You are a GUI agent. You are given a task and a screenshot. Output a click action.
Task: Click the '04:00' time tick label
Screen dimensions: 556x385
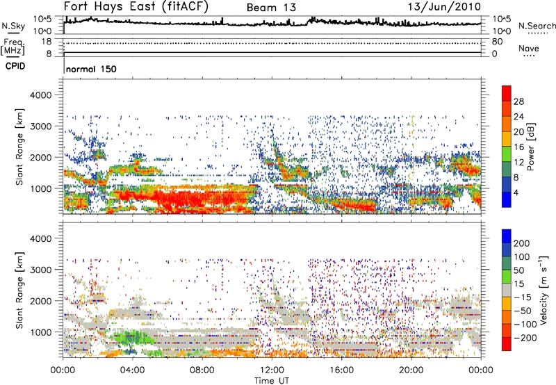coord(133,370)
